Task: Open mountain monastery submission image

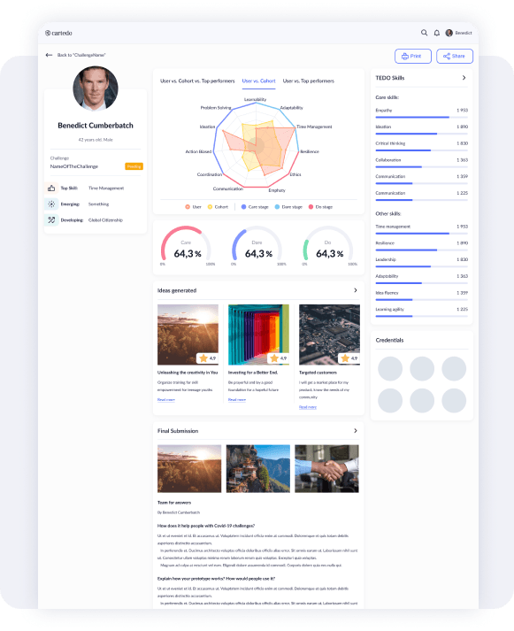Action: (258, 468)
